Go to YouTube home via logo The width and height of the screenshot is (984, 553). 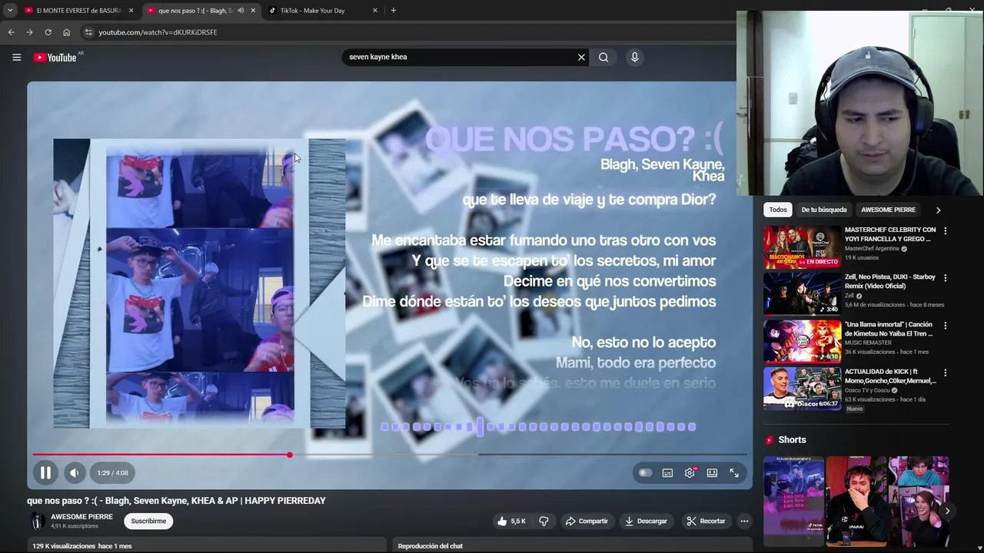(57, 57)
